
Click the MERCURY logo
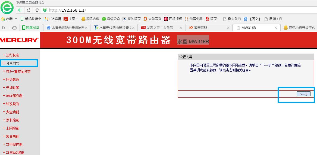pos(19,40)
